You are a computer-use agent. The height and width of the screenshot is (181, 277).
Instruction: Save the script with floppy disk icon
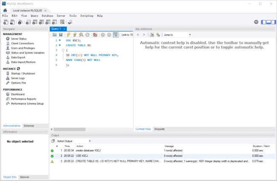[x=61, y=34]
